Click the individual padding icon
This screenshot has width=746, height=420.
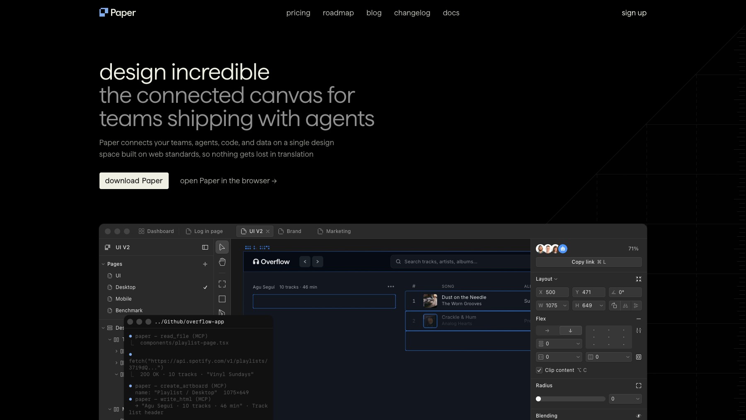639,357
